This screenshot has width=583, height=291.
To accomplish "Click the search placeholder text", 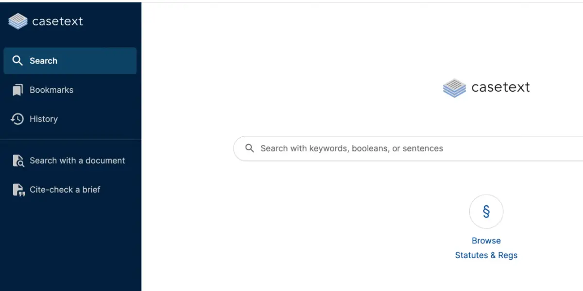I will pyautogui.click(x=352, y=148).
